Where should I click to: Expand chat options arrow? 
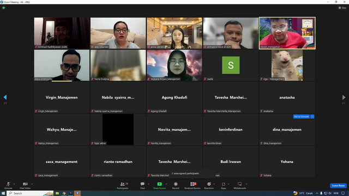(x=148, y=184)
